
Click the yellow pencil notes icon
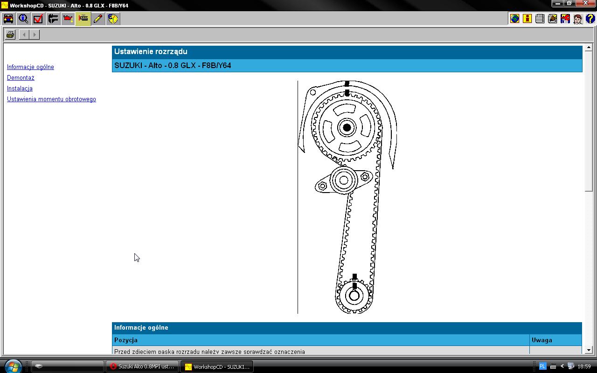pos(98,19)
